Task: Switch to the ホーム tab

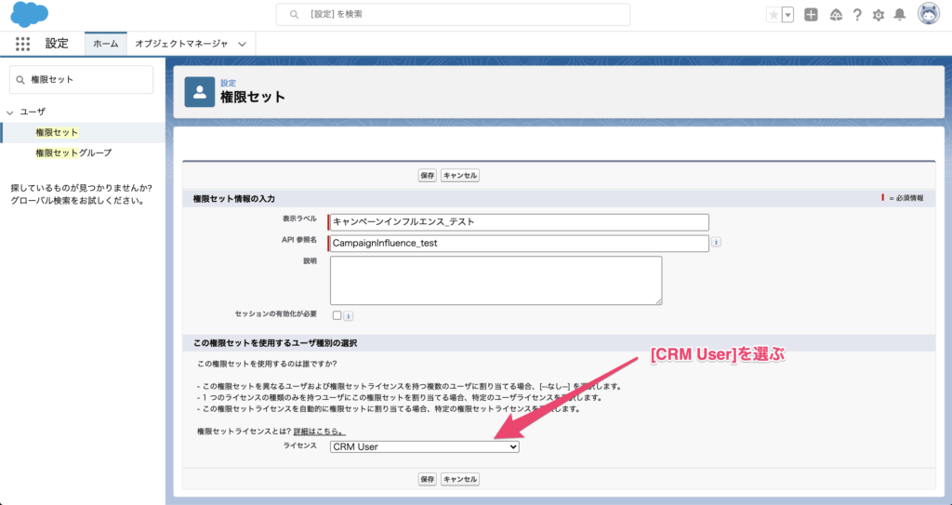Action: click(106, 44)
